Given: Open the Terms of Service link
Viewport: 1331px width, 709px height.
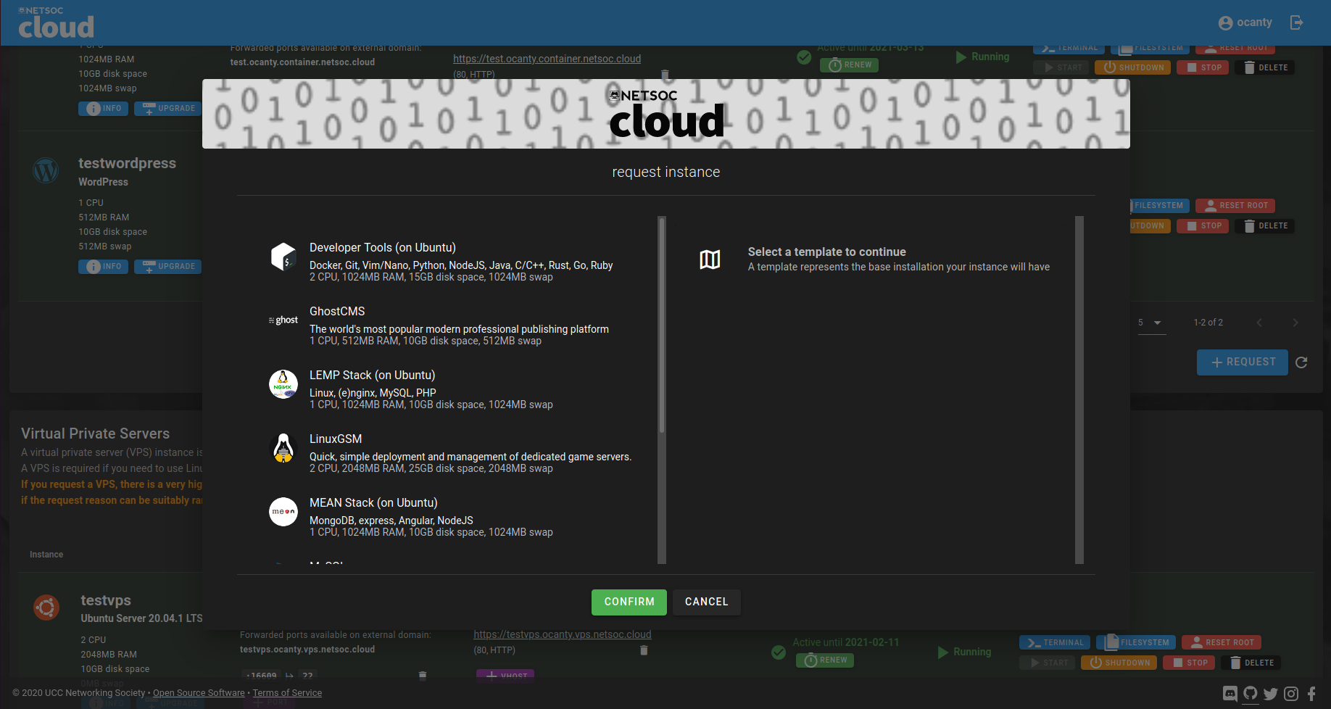Looking at the screenshot, I should point(287,693).
